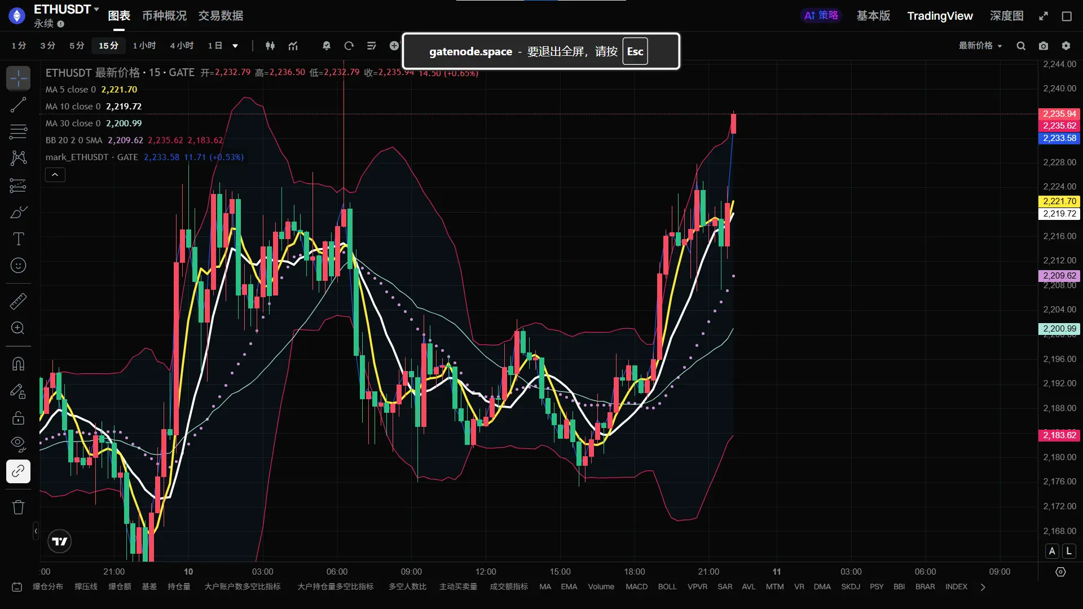Open the 最新价格 price type dropdown
Screen dimensions: 1083x609
(980, 46)
